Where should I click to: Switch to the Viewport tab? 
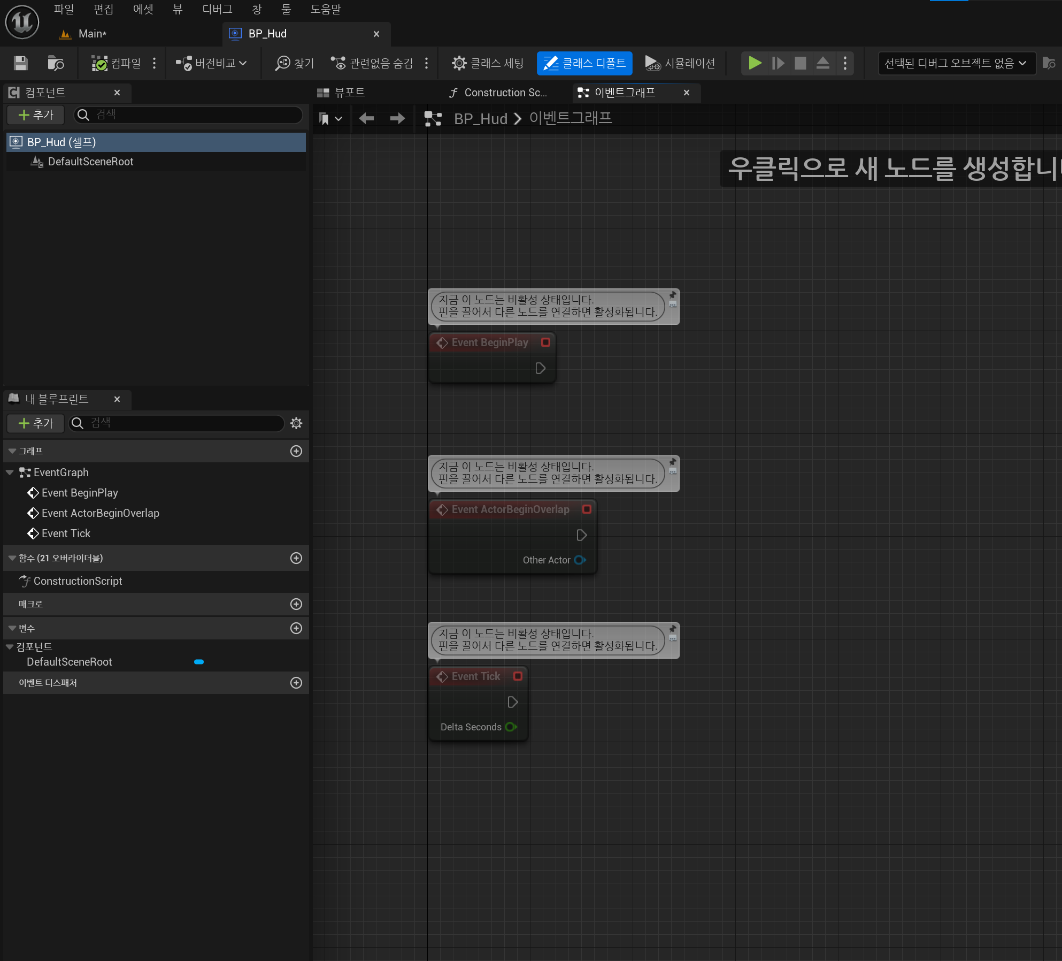[x=341, y=93]
